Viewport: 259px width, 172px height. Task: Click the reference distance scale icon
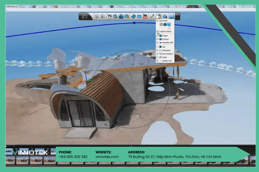pos(158,16)
